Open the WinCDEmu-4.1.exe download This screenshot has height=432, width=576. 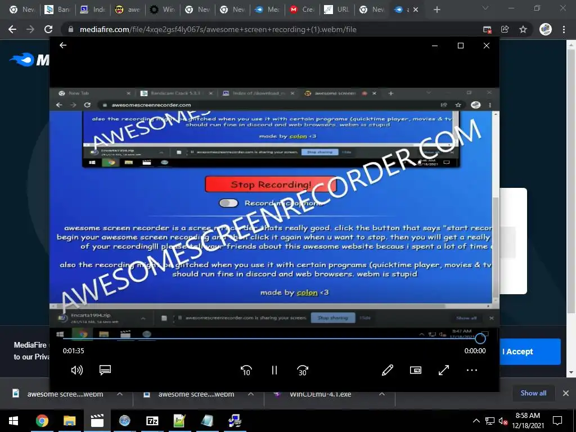[x=320, y=394]
